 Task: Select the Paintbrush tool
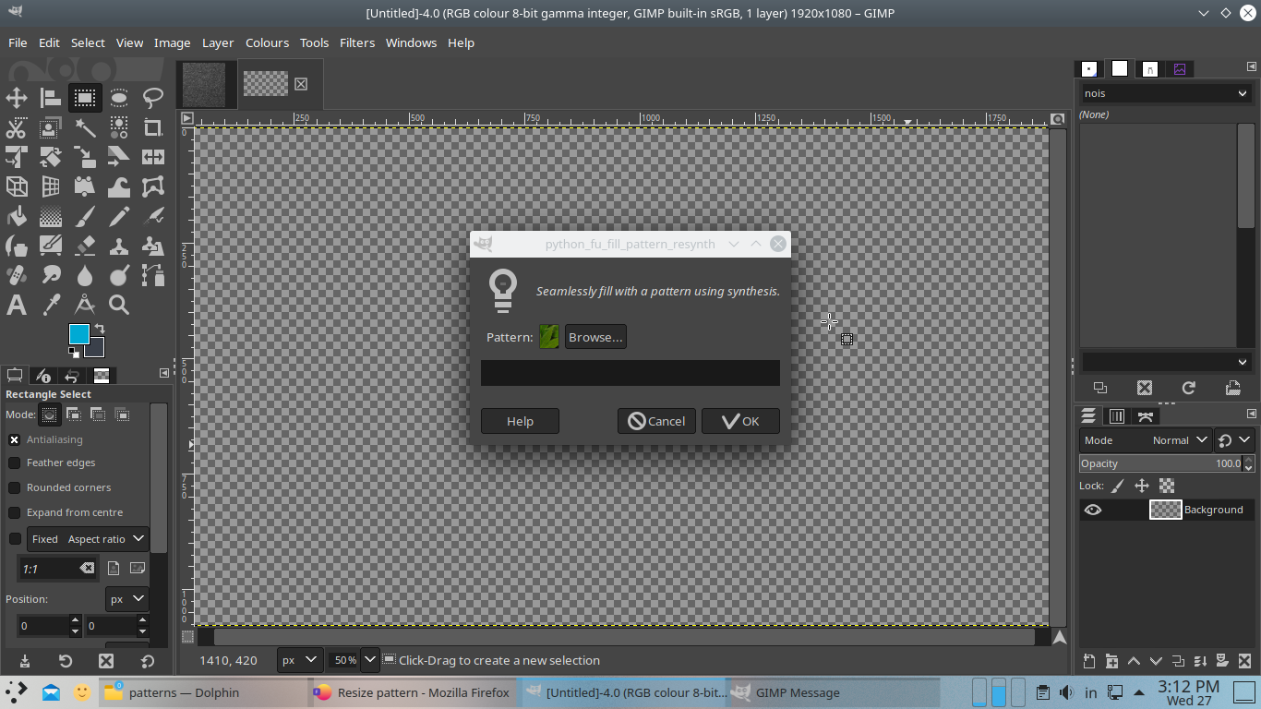(x=85, y=216)
